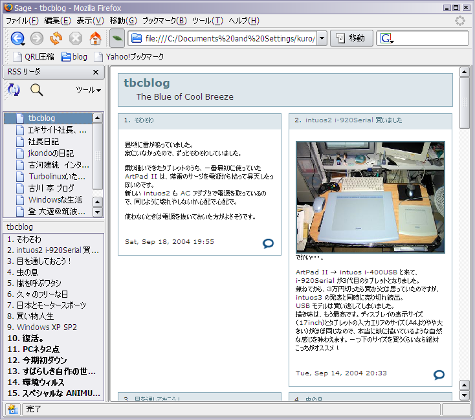The image size is (475, 420).
Task: Click post heading intuos2 i-920Serial 買いました
Action: click(x=353, y=120)
